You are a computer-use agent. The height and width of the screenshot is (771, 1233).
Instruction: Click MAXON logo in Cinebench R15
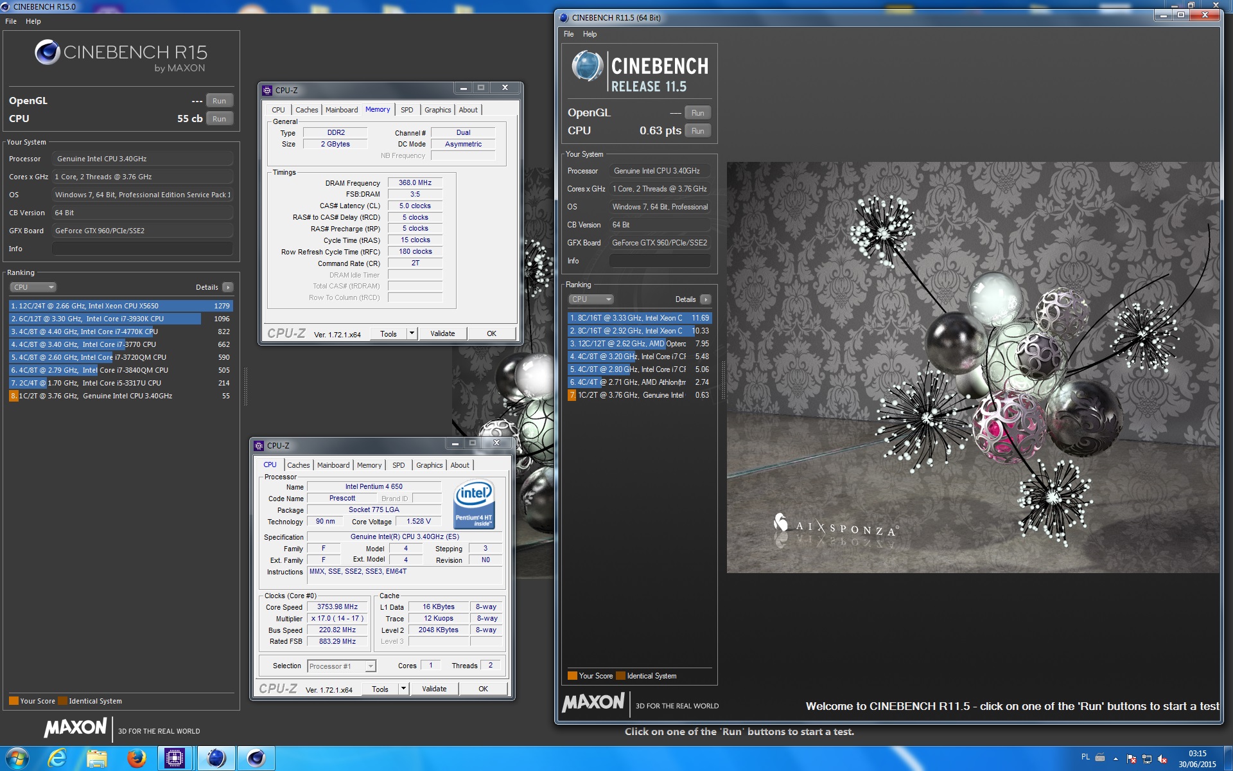75,727
